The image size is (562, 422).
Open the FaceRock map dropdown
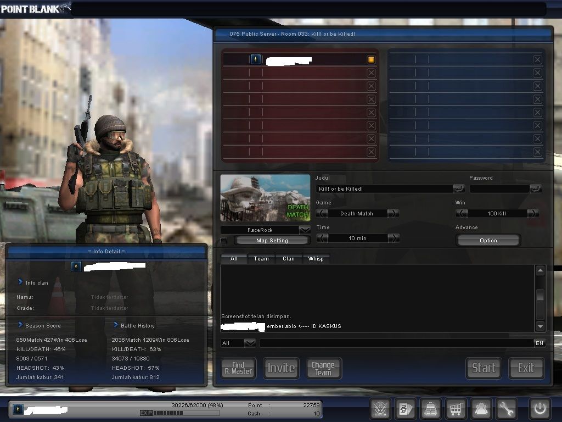(305, 230)
